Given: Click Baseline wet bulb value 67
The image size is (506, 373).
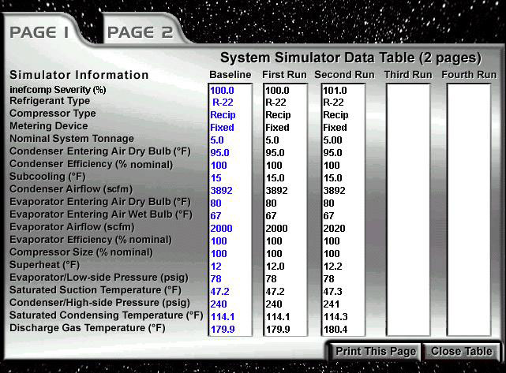Looking at the screenshot, I should [216, 216].
